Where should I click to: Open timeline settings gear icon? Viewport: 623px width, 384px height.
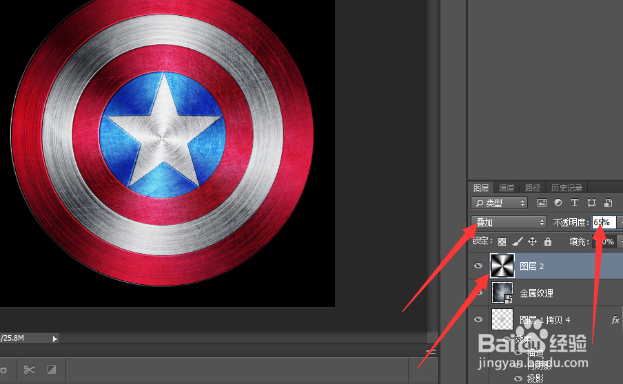(3, 370)
